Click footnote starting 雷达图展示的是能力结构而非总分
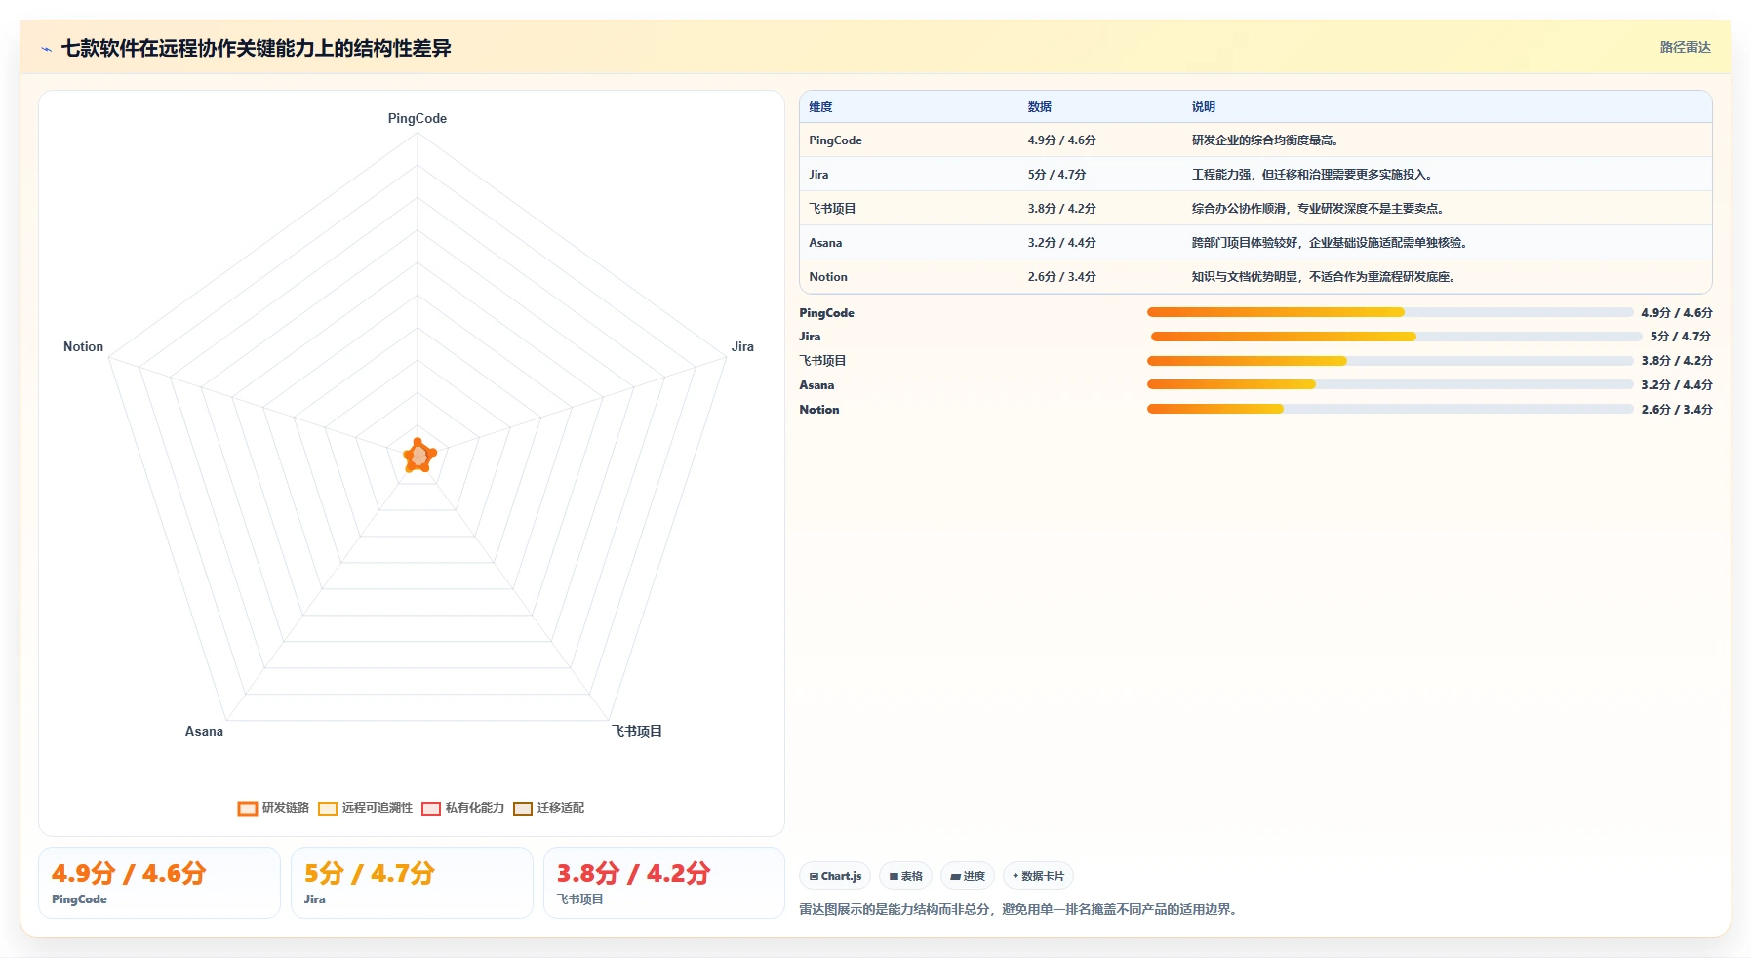1751x958 pixels. click(1020, 910)
